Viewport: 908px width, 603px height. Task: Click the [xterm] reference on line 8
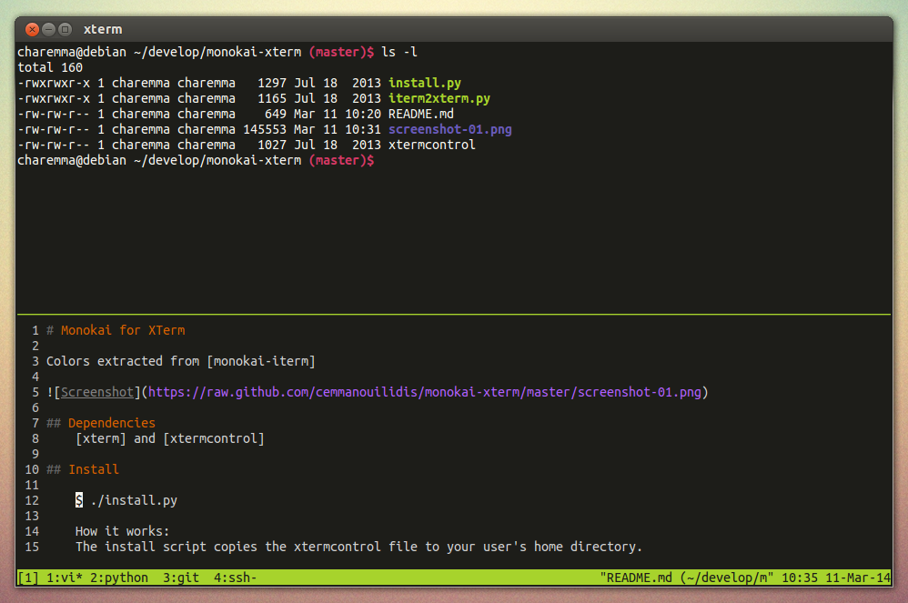pyautogui.click(x=101, y=438)
